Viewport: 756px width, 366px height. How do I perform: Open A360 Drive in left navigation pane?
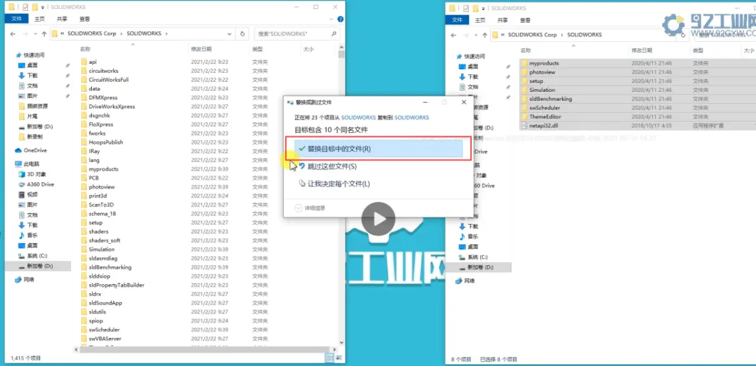(41, 184)
